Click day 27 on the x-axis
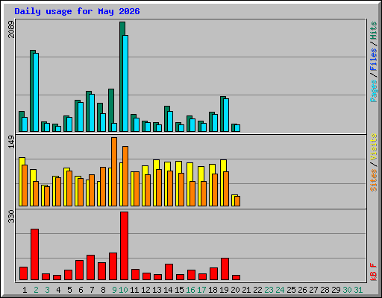The image size is (382, 298). [x=313, y=290]
